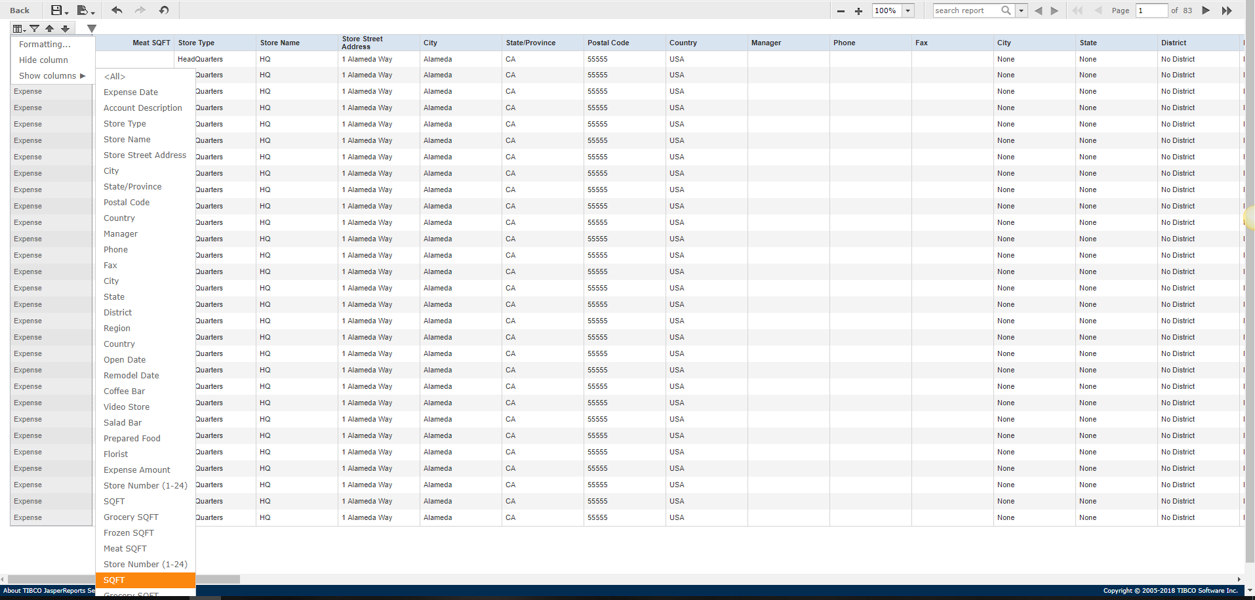
Task: Select <All> in the Show columns list
Action: (146, 77)
